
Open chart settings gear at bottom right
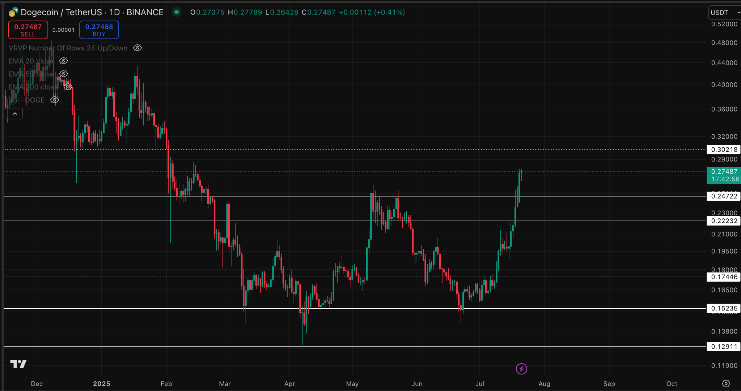coord(726,383)
